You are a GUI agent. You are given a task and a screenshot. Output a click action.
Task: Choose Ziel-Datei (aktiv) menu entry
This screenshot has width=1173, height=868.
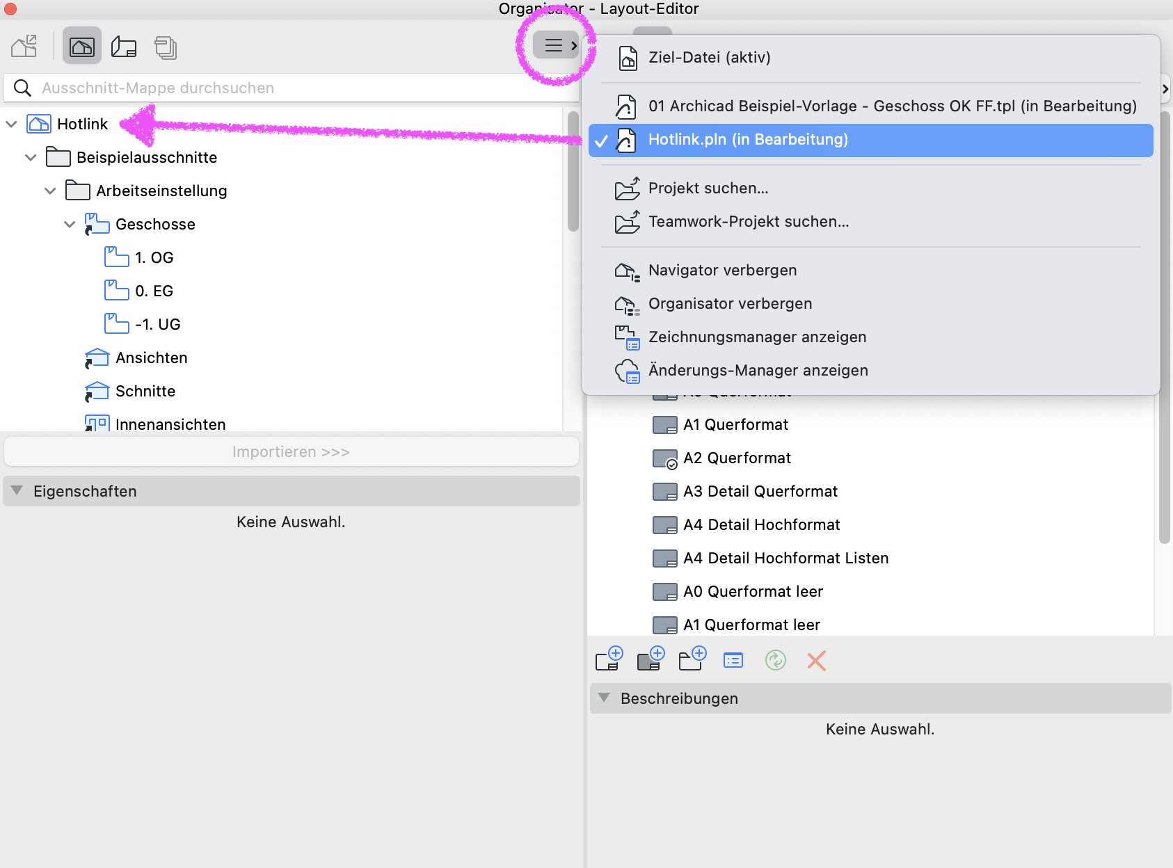871,58
